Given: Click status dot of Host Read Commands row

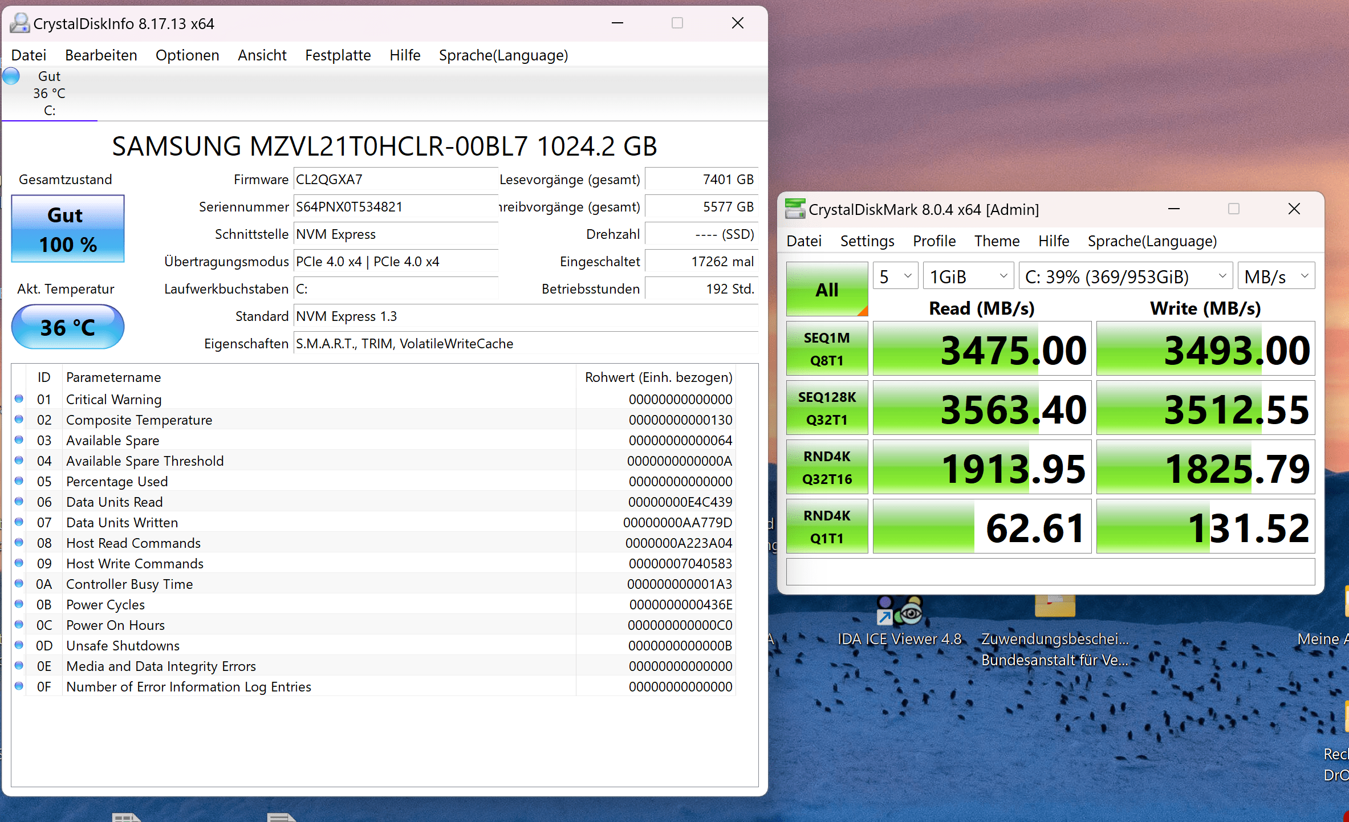Looking at the screenshot, I should 19,543.
